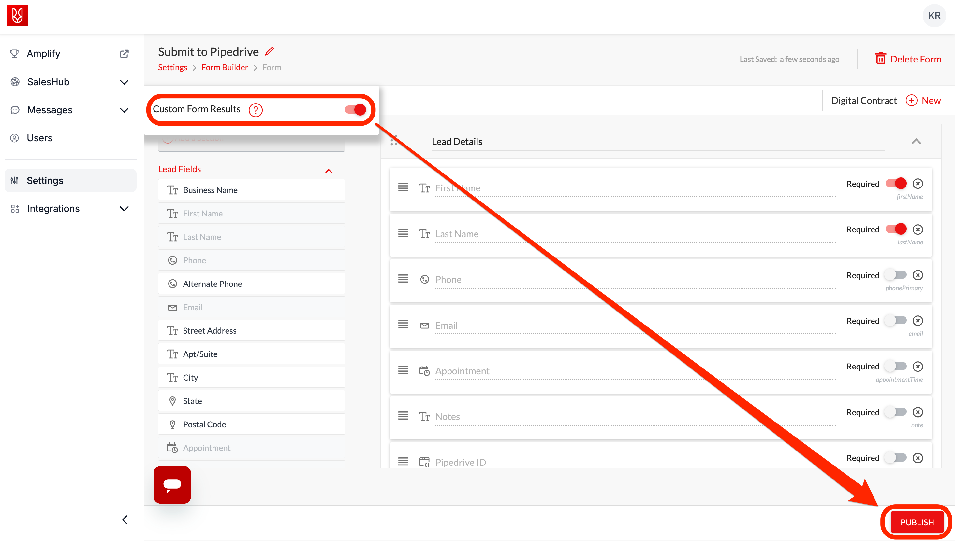Remove the Pipedrive ID field with X icon
955x541 pixels.
tap(918, 458)
